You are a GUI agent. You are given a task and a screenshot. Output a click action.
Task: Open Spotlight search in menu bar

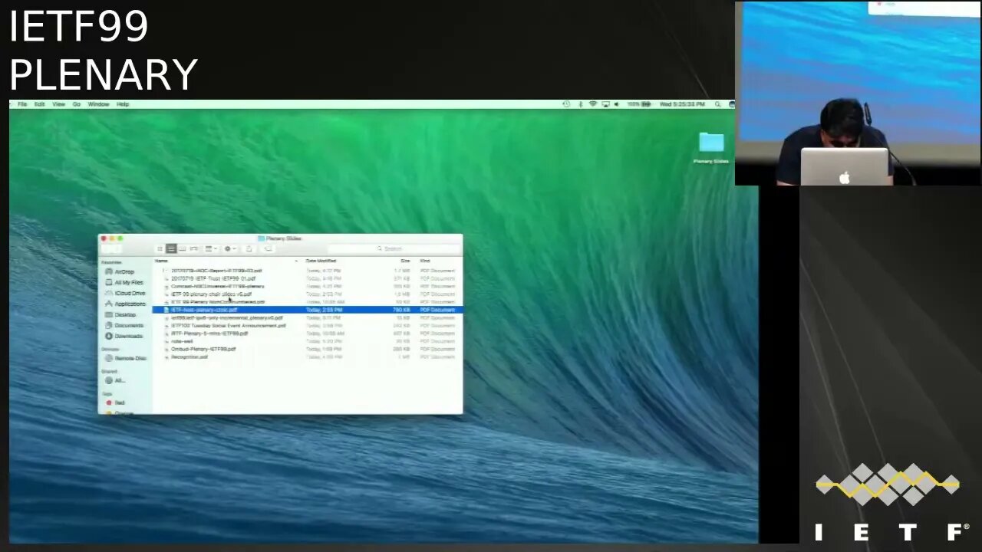click(x=717, y=104)
